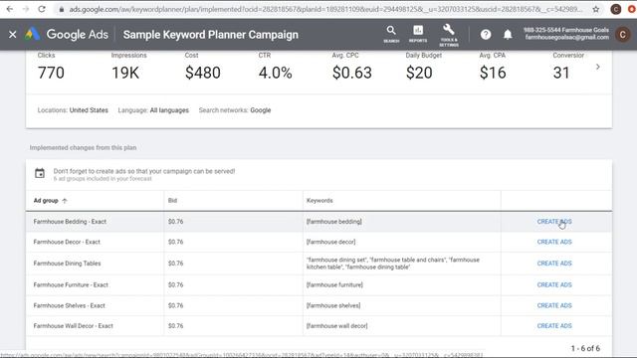Click the Daily Budget value $20
This screenshot has width=637, height=358.
pos(419,73)
